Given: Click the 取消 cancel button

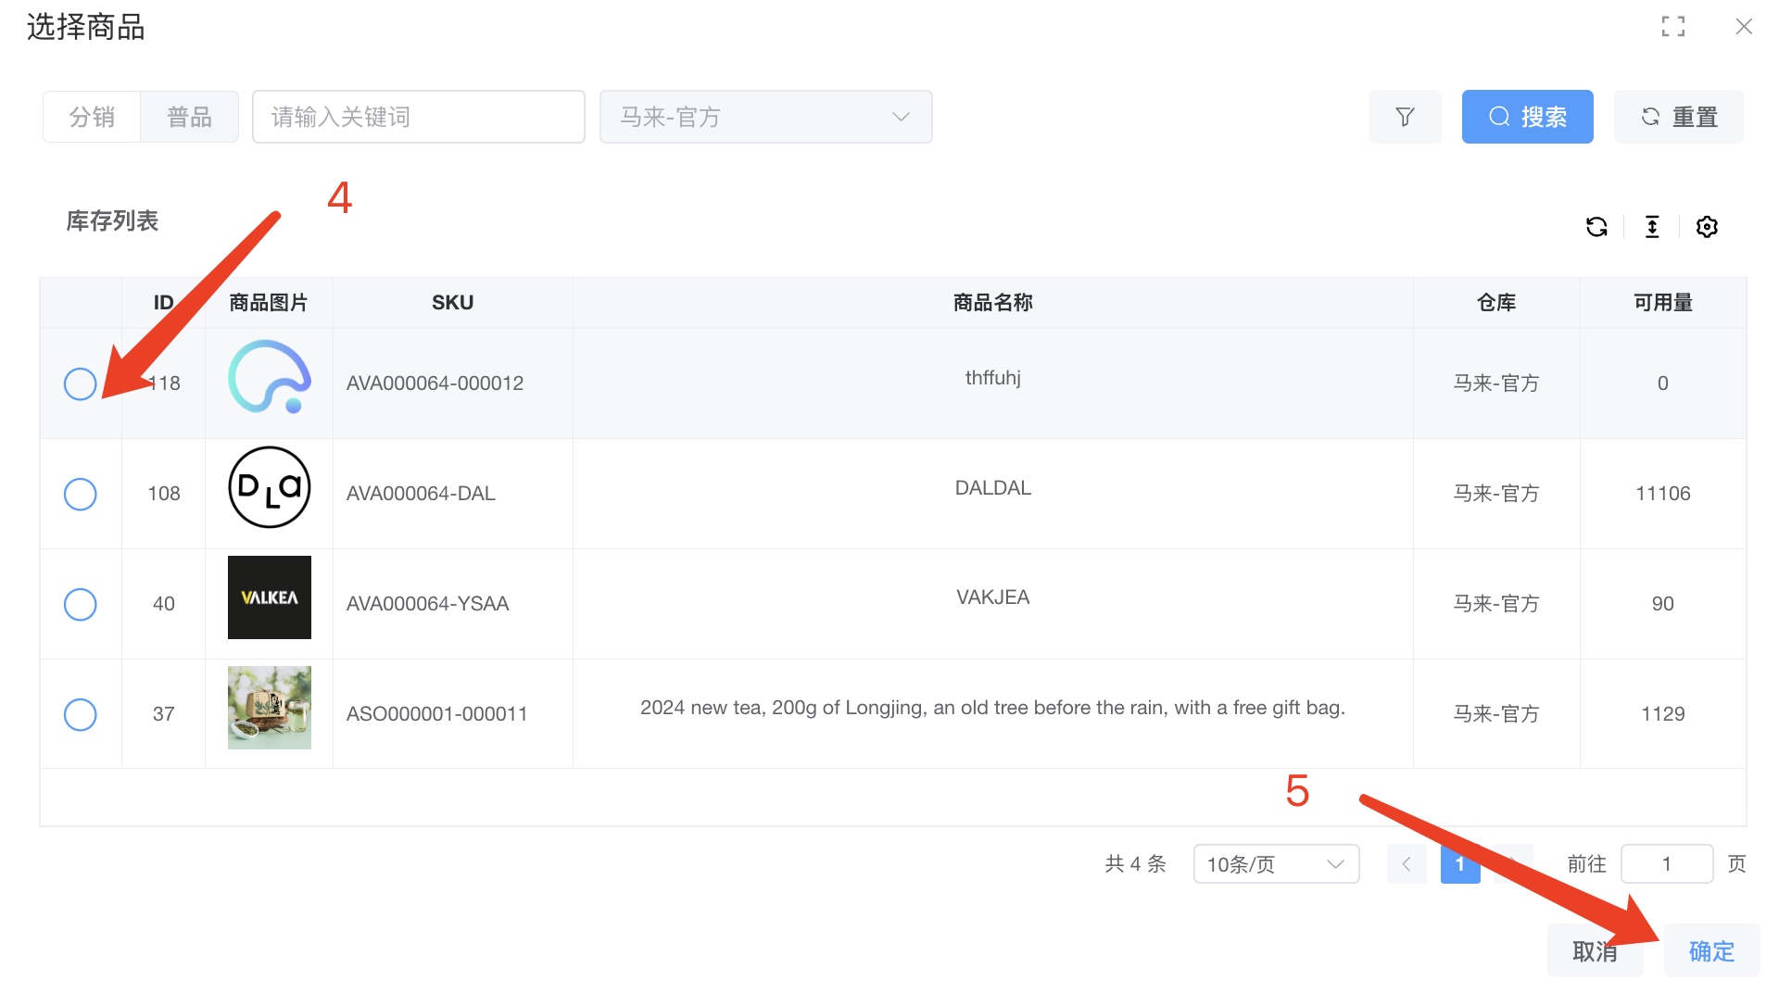Looking at the screenshot, I should pos(1595,951).
